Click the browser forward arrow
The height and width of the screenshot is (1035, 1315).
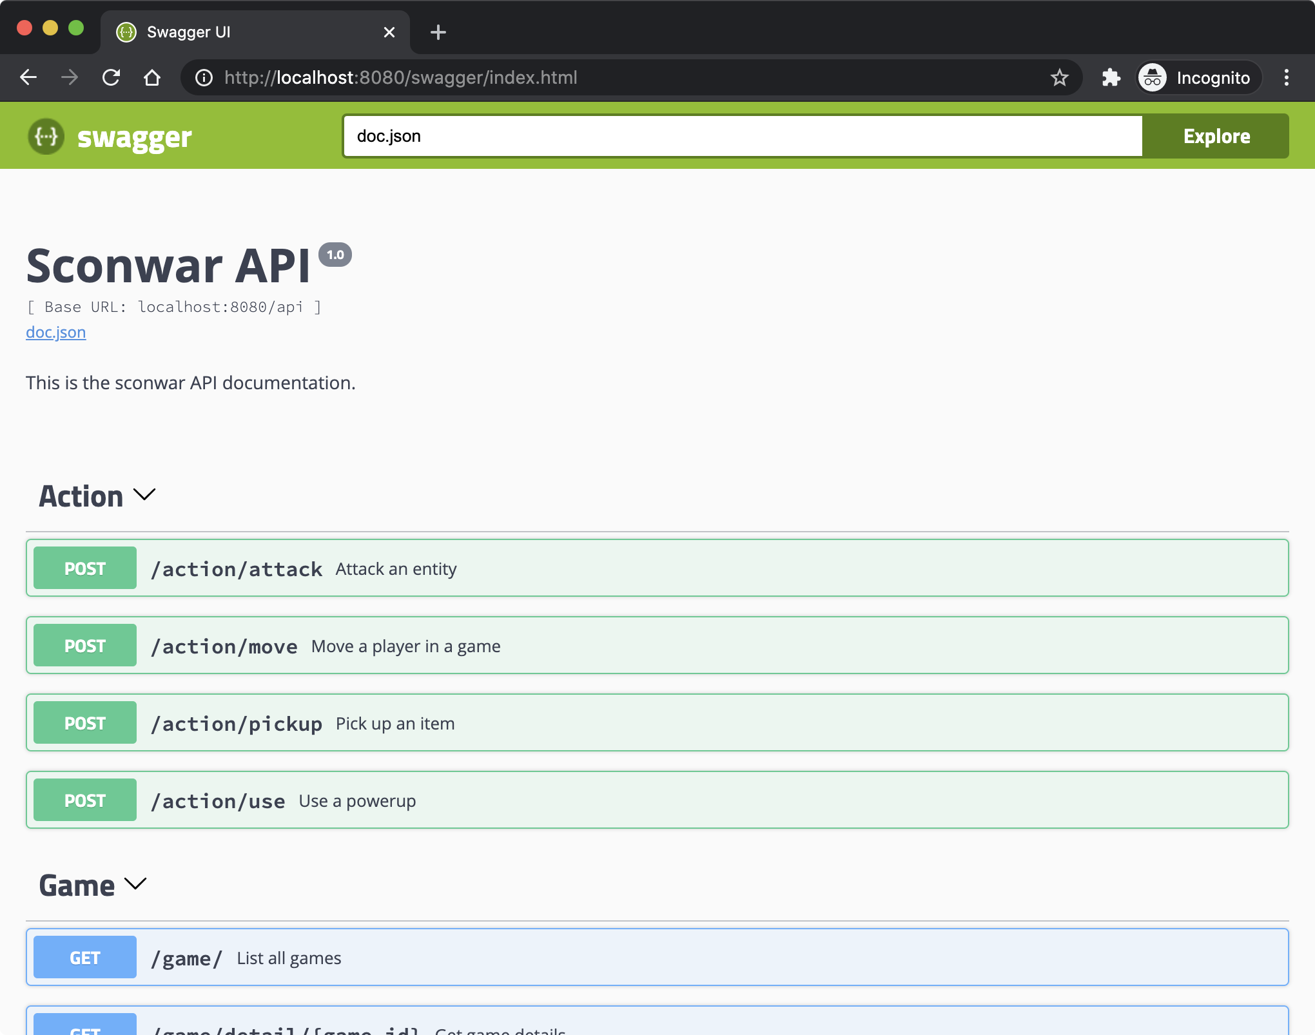click(70, 78)
